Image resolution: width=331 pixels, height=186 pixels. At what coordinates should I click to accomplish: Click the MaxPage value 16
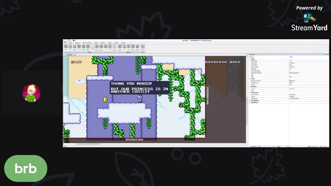pos(290,69)
